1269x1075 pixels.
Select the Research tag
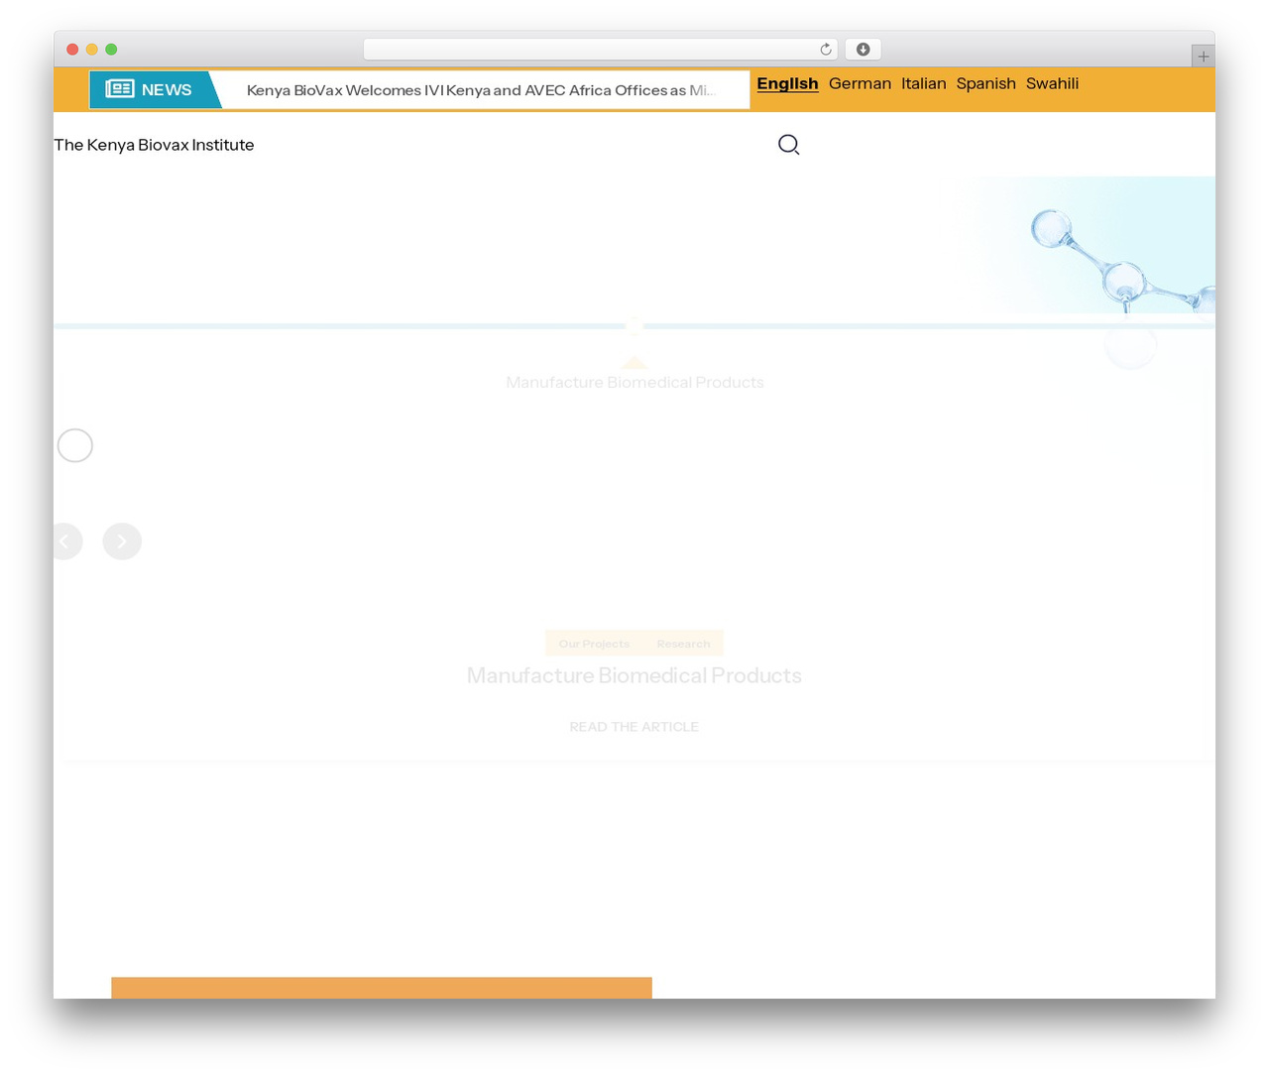683,644
